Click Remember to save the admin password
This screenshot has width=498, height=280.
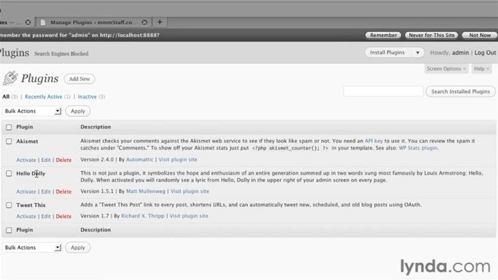(383, 35)
